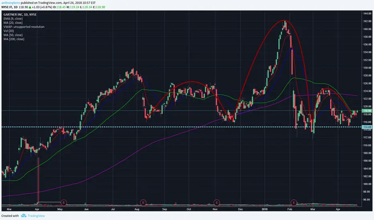Viewport: 374px width, 220px height.
Task: Click the O:118.45 open value
Action: pos(59,7)
